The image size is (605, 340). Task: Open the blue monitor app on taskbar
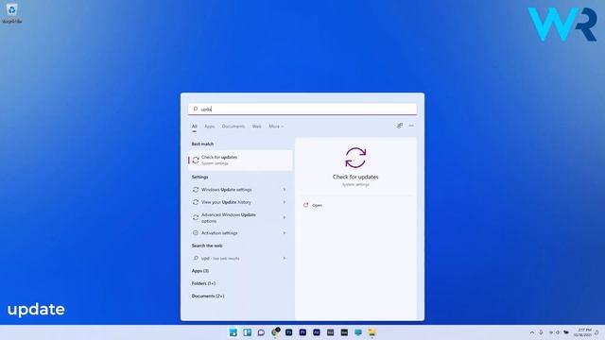click(x=358, y=332)
